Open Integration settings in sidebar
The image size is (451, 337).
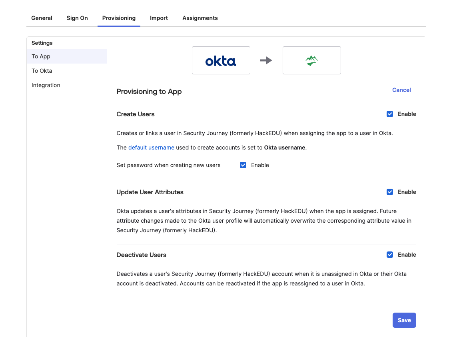67,85
